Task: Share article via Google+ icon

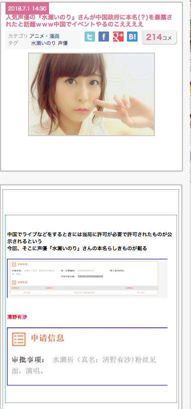Action: (x=118, y=37)
